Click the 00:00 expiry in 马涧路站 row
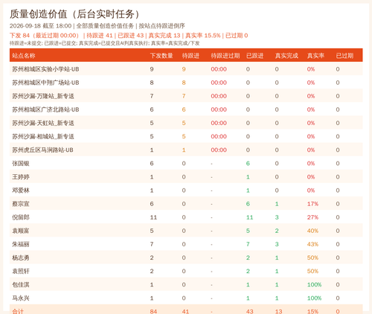The width and height of the screenshot is (372, 314). click(x=219, y=150)
